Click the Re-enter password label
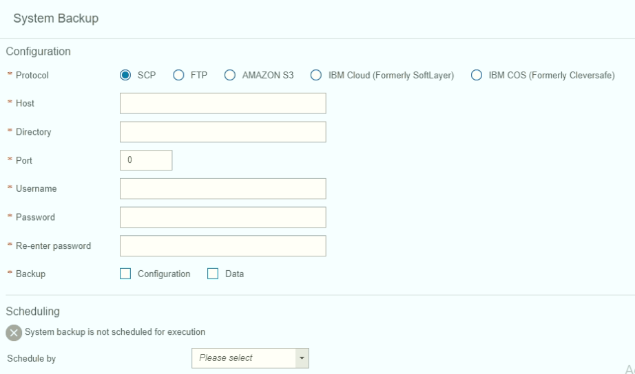Image resolution: width=635 pixels, height=374 pixels. click(54, 246)
